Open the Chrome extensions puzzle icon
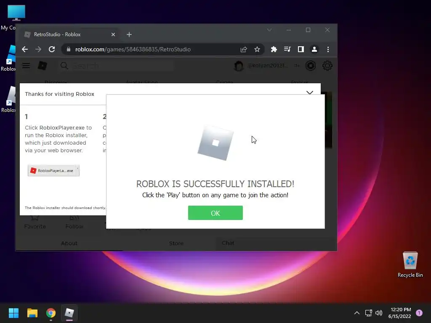The image size is (431, 323). [x=274, y=50]
